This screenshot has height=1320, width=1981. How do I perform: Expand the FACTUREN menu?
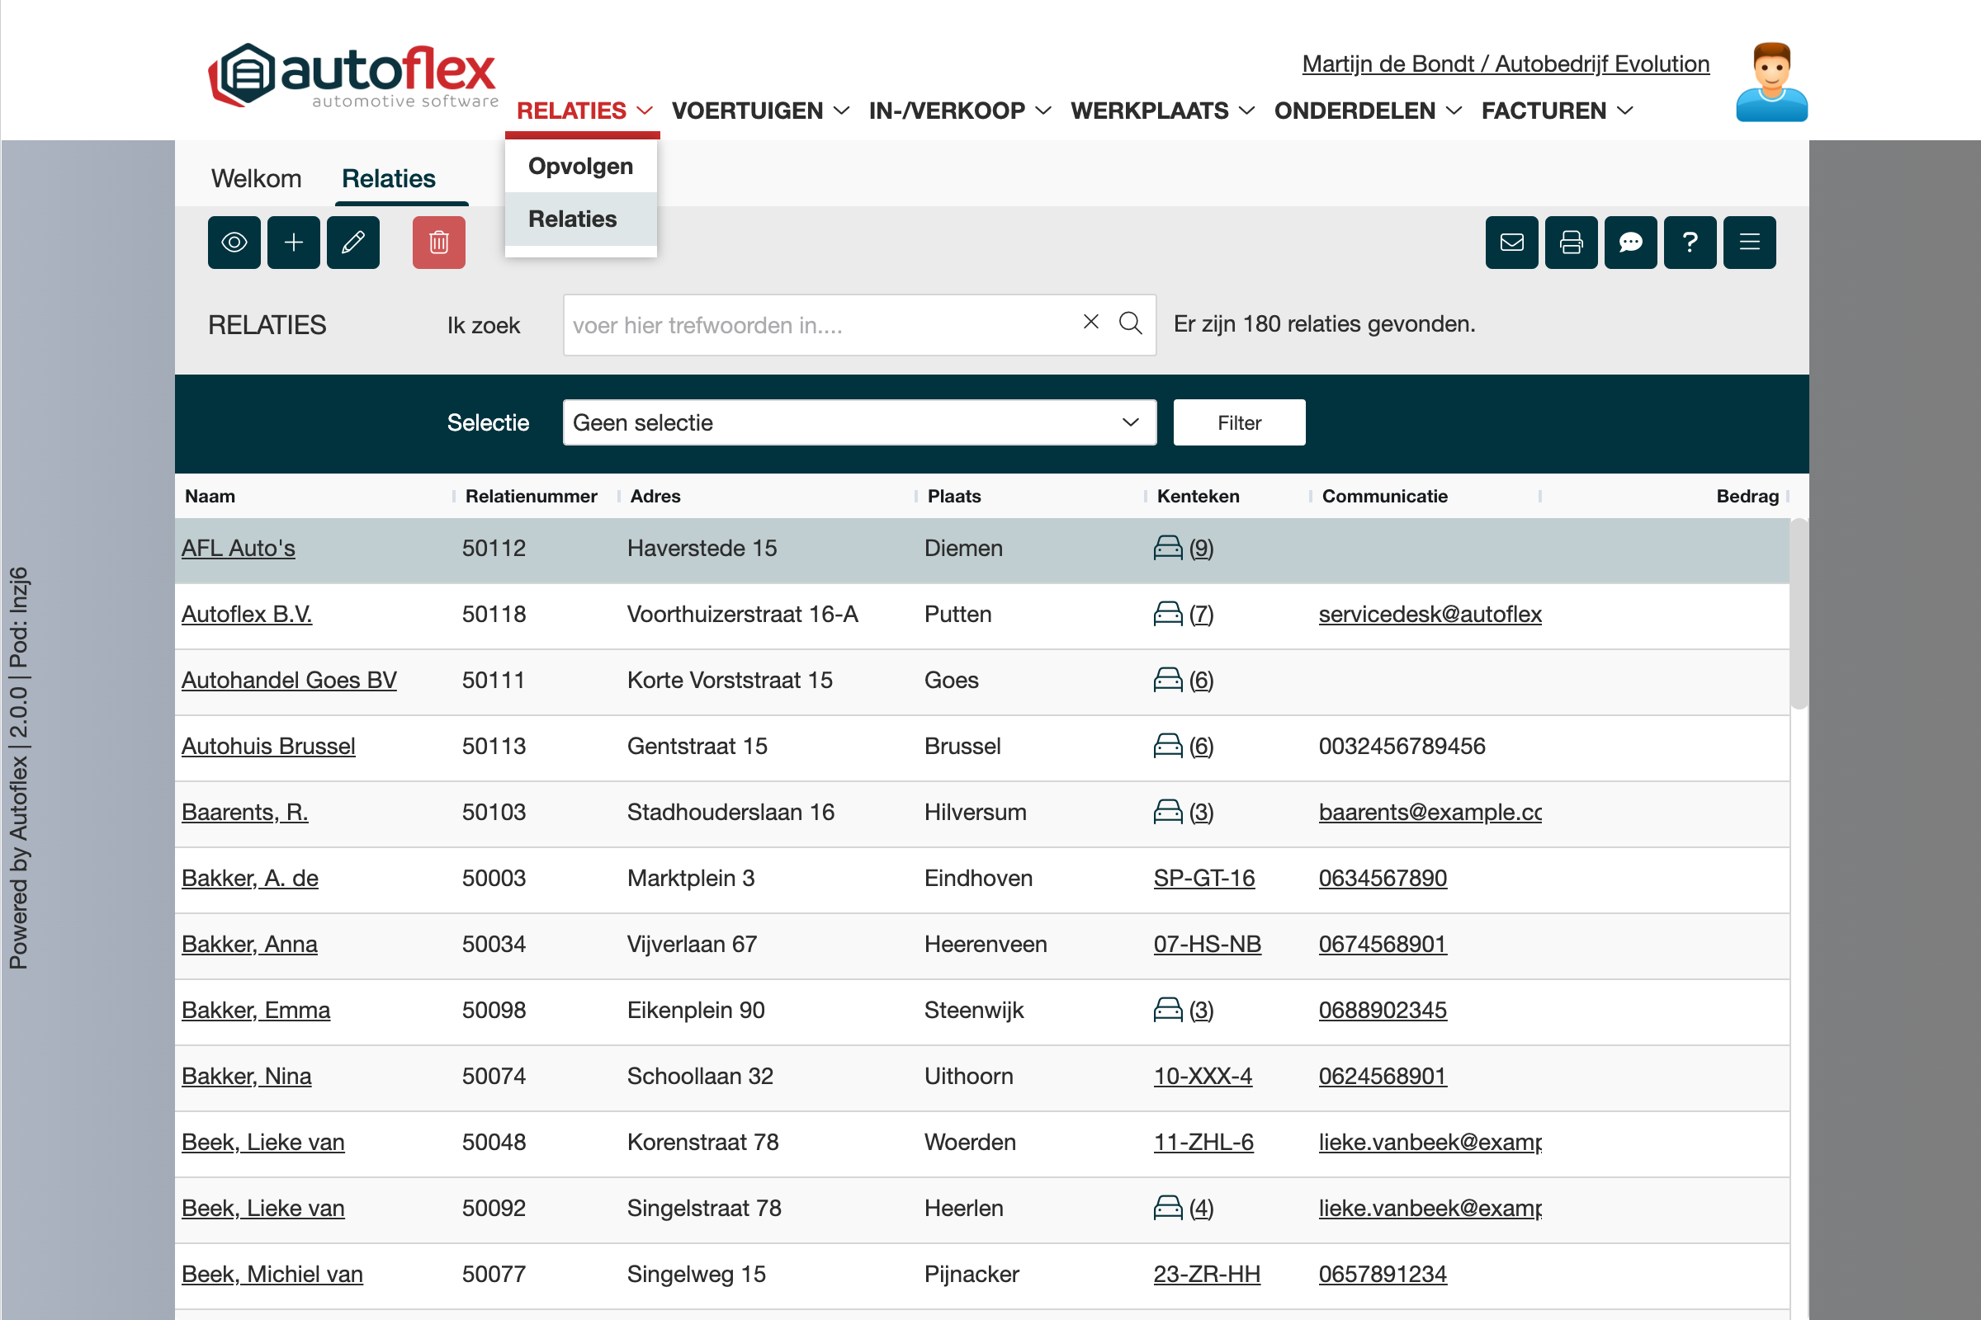[1557, 111]
